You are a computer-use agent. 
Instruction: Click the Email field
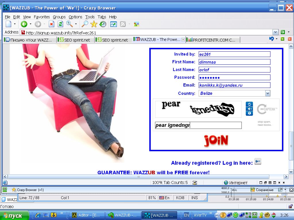234,85
